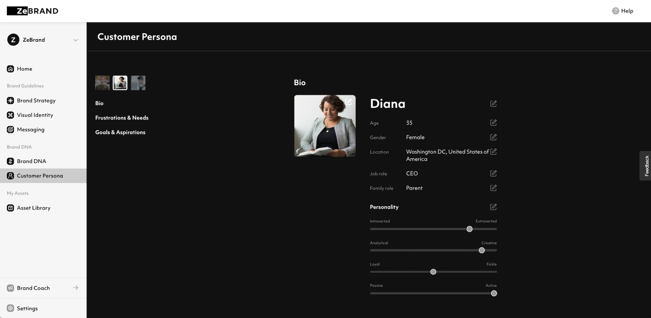Click the Loyal–Fickle slider handle
Image resolution: width=651 pixels, height=318 pixels.
click(x=433, y=272)
